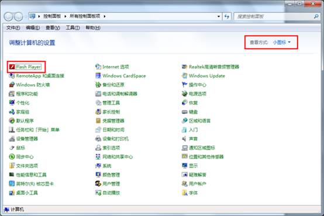Click the 索引选项 link
The image size is (324, 216).
111,148
